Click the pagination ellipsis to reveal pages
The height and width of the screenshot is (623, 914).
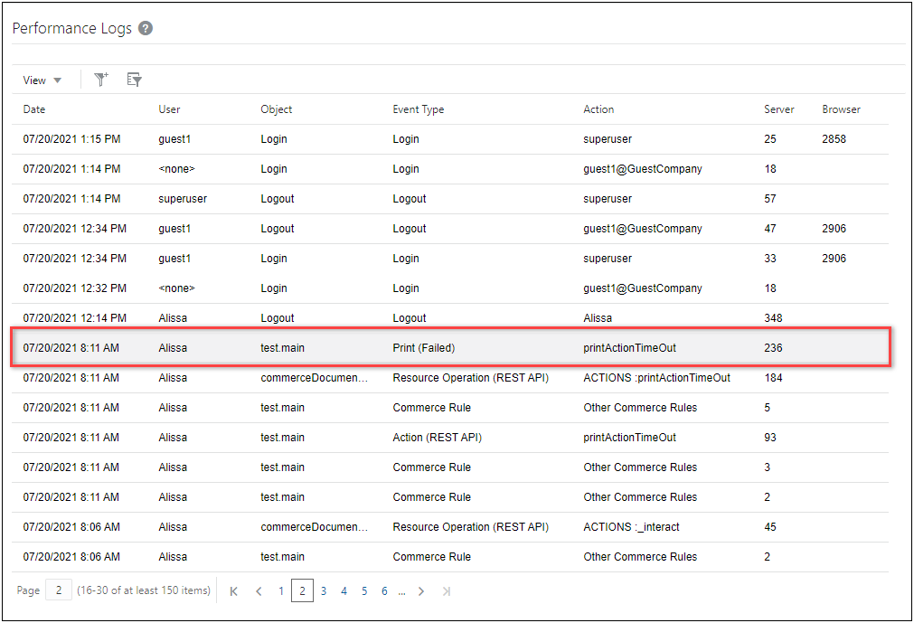click(401, 590)
